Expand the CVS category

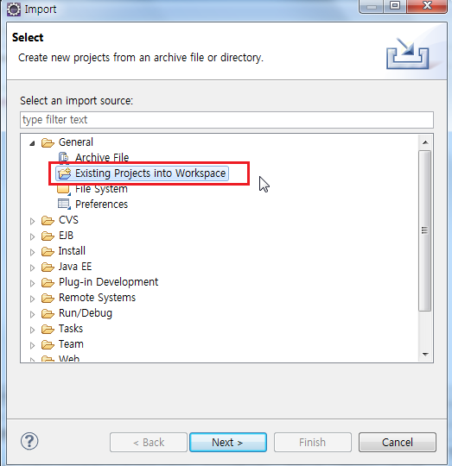(x=32, y=221)
